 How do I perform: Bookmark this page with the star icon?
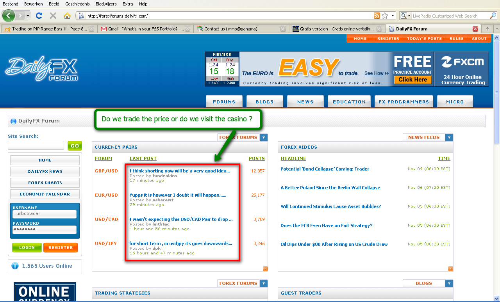[x=385, y=16]
